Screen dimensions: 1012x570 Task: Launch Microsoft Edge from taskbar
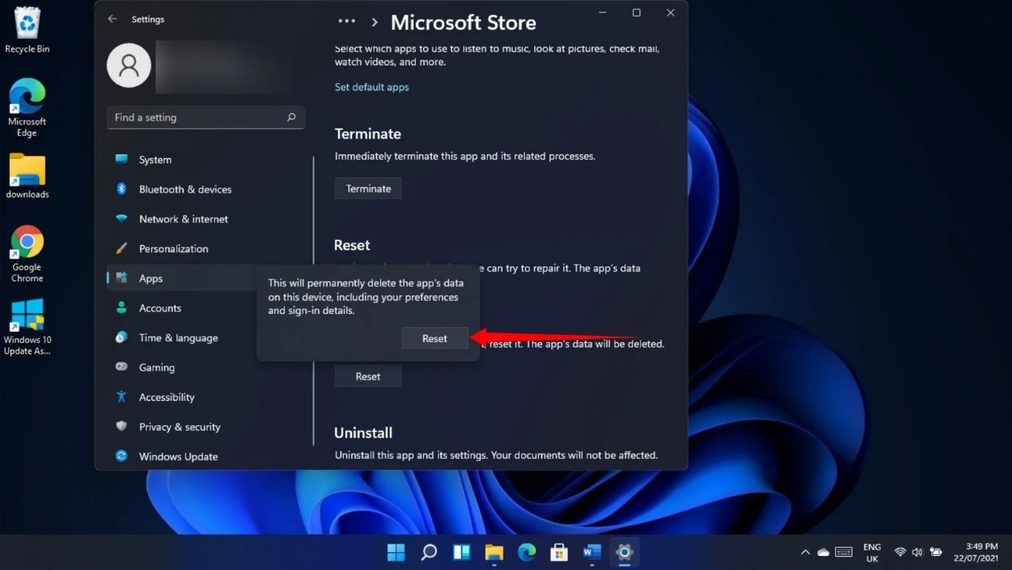coord(527,552)
